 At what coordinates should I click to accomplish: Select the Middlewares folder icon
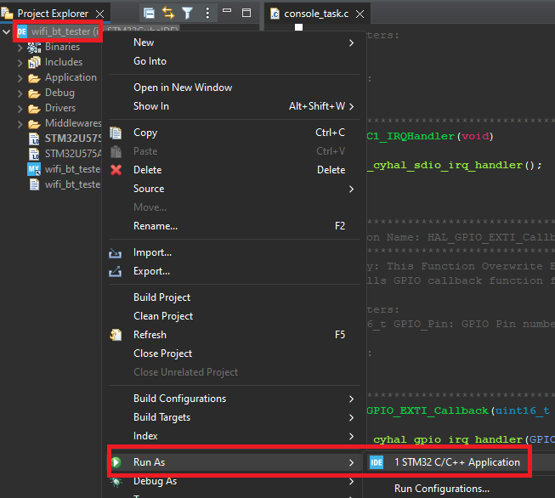click(34, 123)
